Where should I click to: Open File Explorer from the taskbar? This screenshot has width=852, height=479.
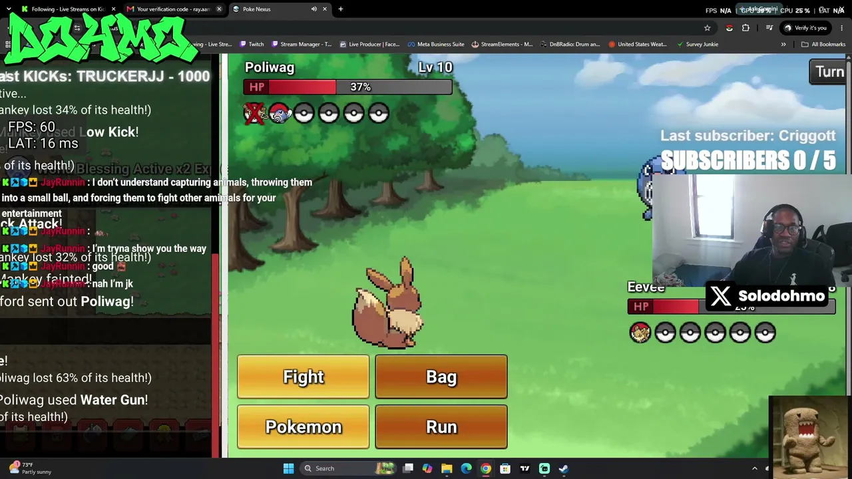(x=447, y=468)
